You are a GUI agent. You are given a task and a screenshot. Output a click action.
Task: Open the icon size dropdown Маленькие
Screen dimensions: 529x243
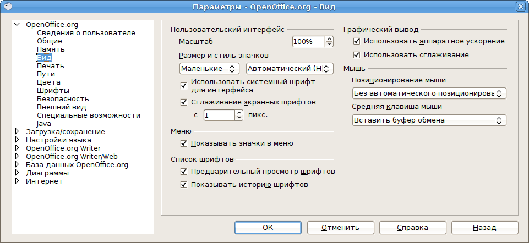(x=209, y=69)
